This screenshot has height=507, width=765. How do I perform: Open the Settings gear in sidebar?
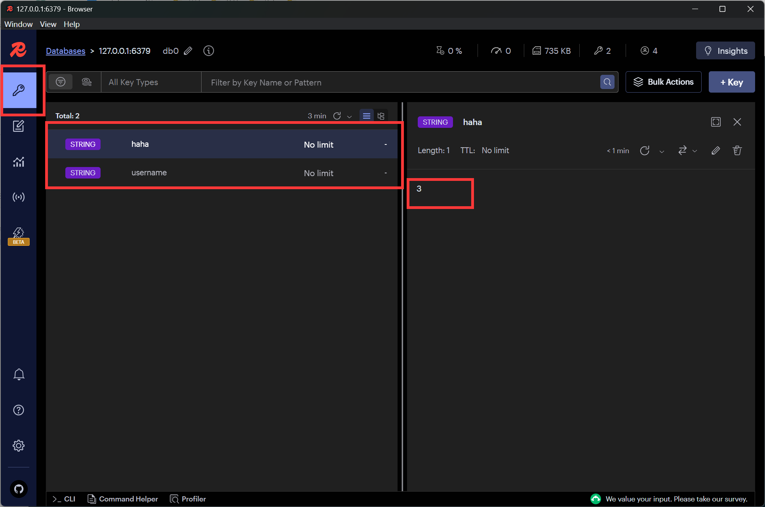pos(19,445)
